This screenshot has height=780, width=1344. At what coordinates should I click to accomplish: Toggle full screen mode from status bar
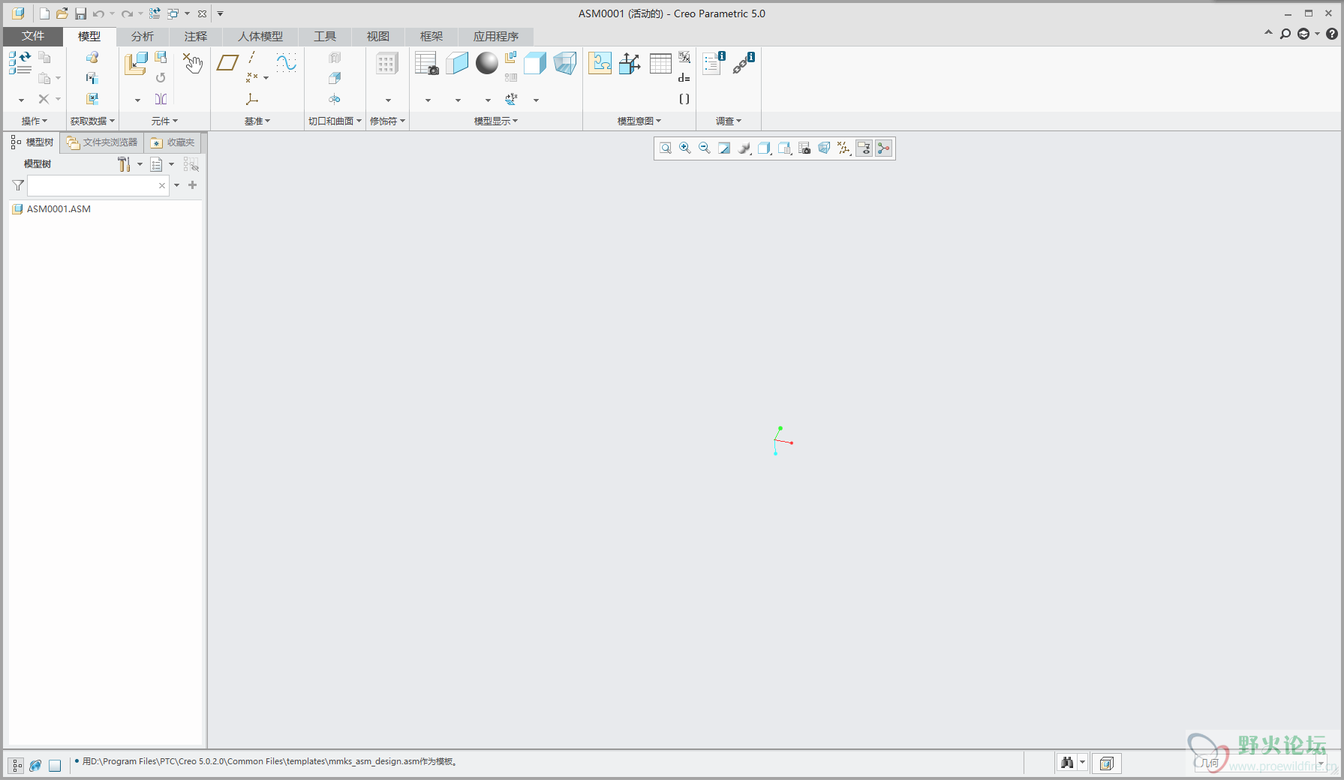point(55,766)
